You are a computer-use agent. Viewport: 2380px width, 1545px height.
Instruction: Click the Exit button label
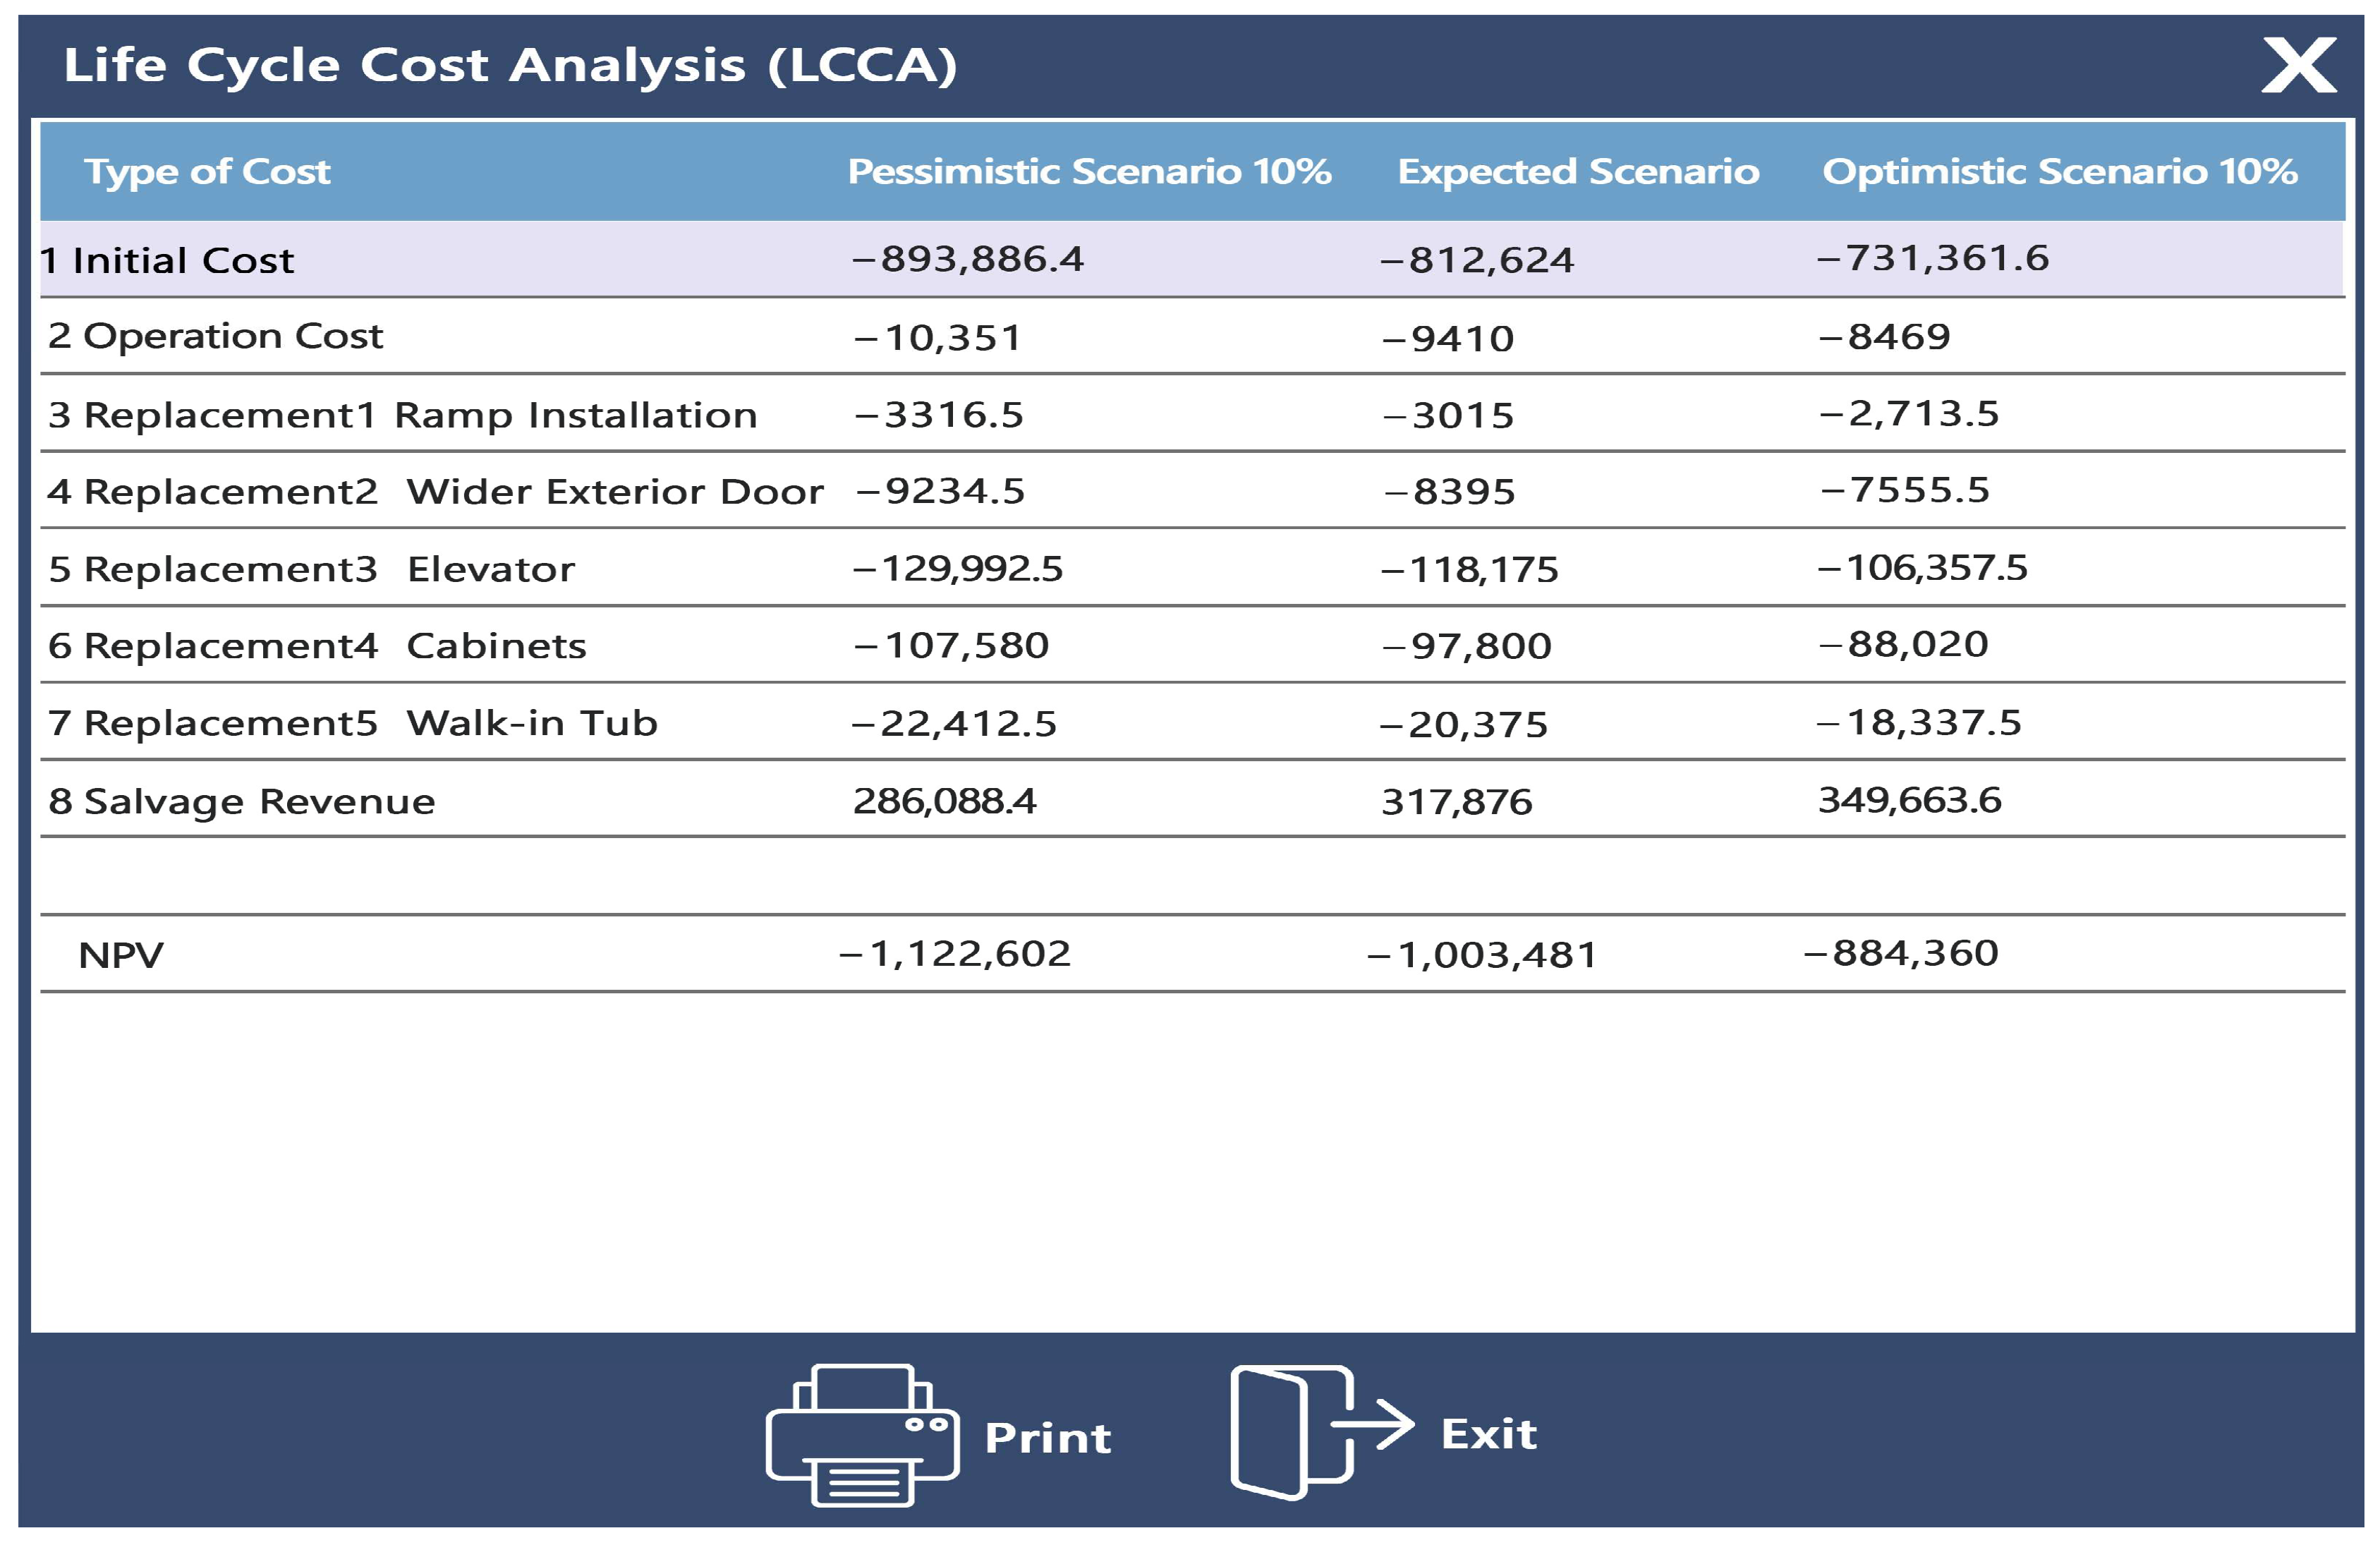(1488, 1433)
